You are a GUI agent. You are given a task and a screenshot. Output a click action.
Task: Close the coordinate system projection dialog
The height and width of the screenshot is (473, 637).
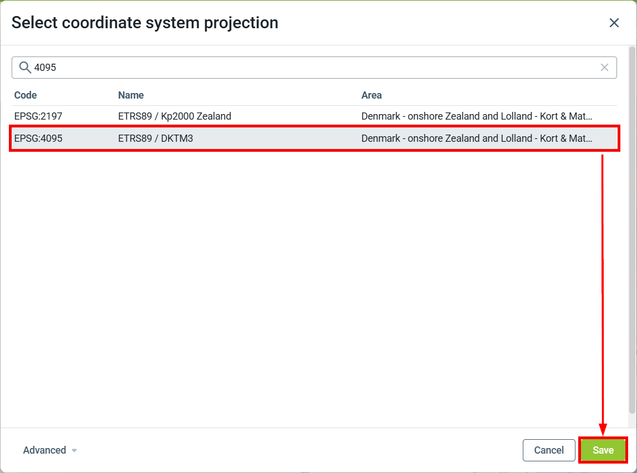click(x=614, y=23)
